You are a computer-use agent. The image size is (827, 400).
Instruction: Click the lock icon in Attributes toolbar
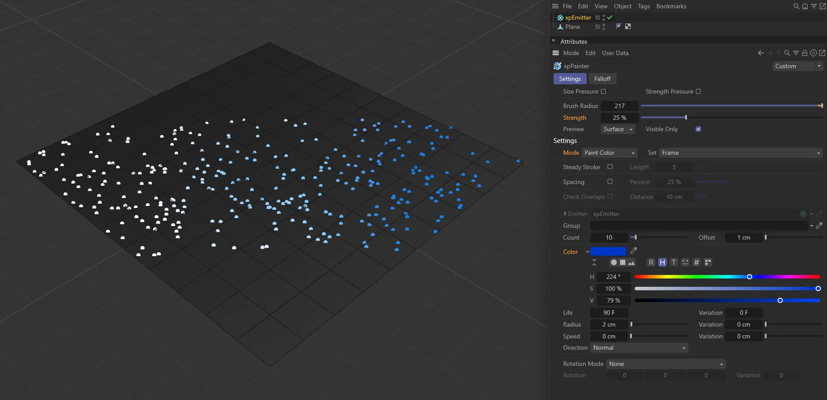click(804, 53)
